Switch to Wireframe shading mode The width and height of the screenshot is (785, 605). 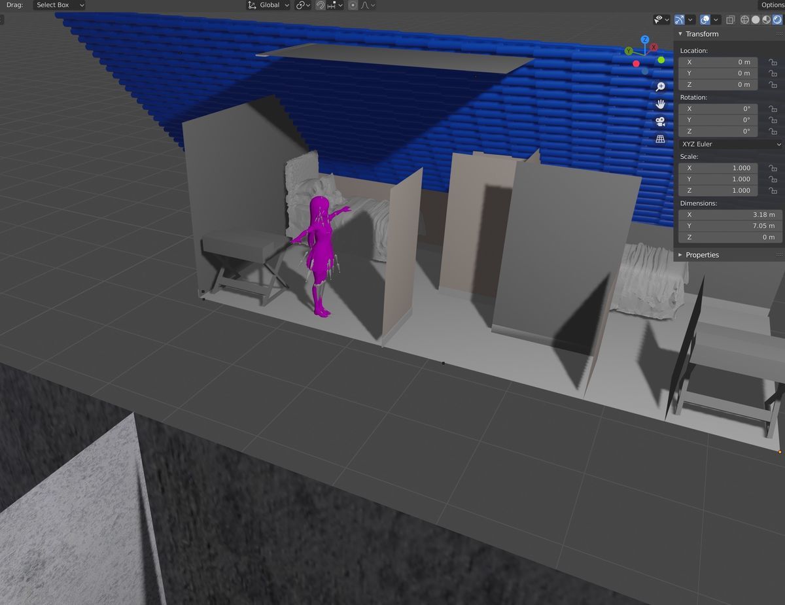click(744, 20)
